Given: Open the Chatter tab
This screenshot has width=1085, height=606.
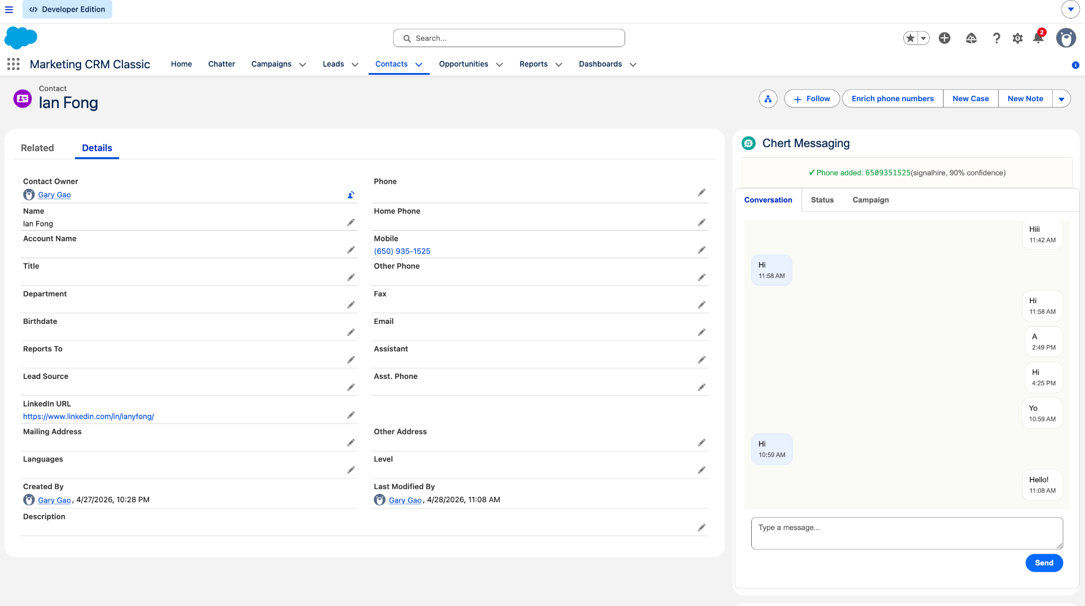Looking at the screenshot, I should (x=221, y=64).
